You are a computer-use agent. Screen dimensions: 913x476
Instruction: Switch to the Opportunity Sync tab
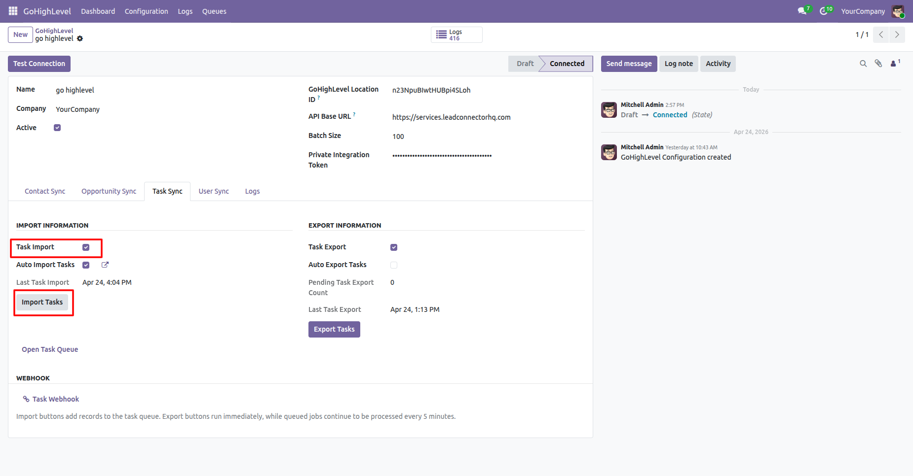[109, 191]
